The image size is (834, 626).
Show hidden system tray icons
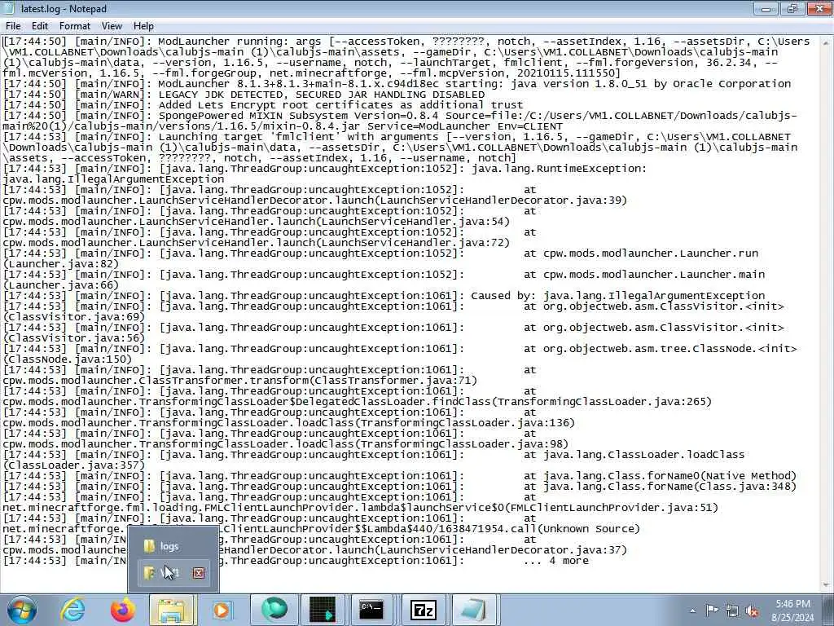(x=692, y=611)
